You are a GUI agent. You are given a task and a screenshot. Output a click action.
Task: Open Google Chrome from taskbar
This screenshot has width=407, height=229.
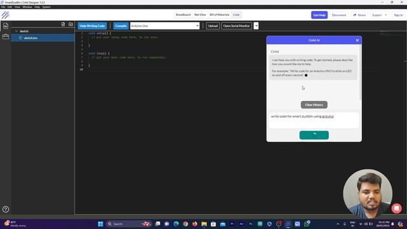(185, 224)
